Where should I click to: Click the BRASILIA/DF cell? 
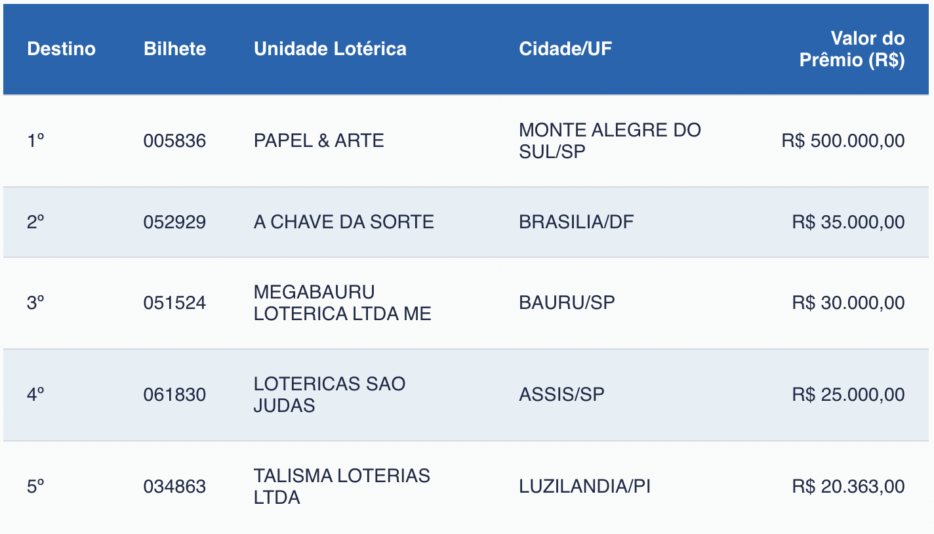577,222
